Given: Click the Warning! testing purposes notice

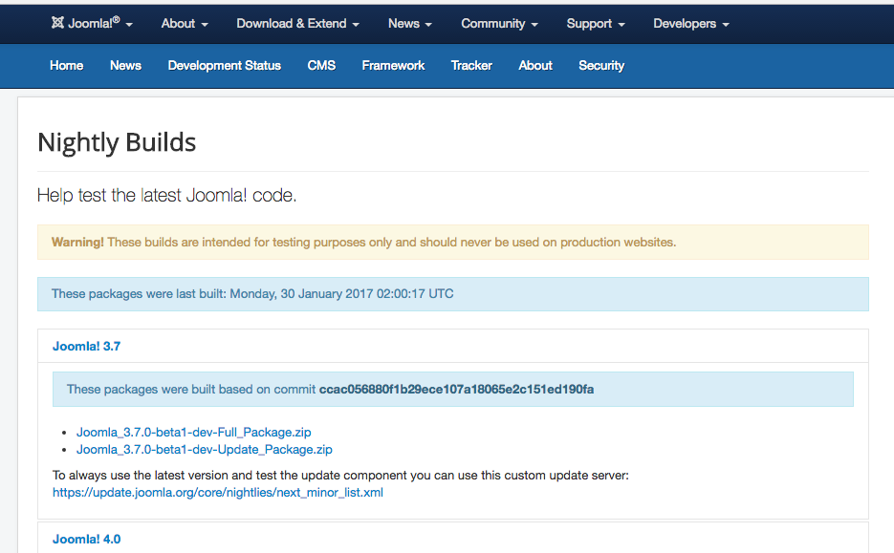Looking at the screenshot, I should pos(453,242).
